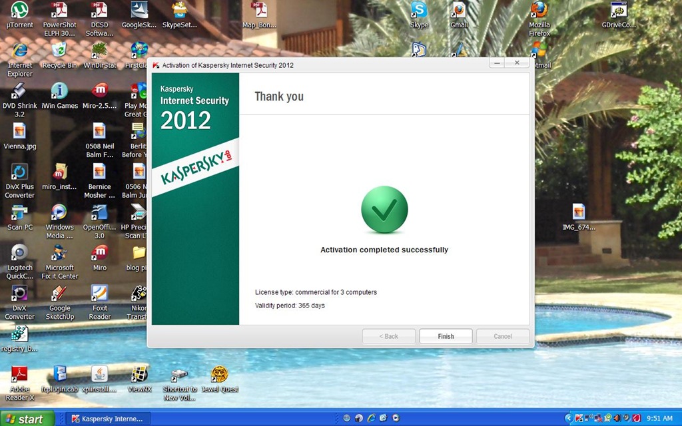Image resolution: width=682 pixels, height=426 pixels.
Task: Launch Mozilla Firefox shortcut
Action: pos(539,19)
